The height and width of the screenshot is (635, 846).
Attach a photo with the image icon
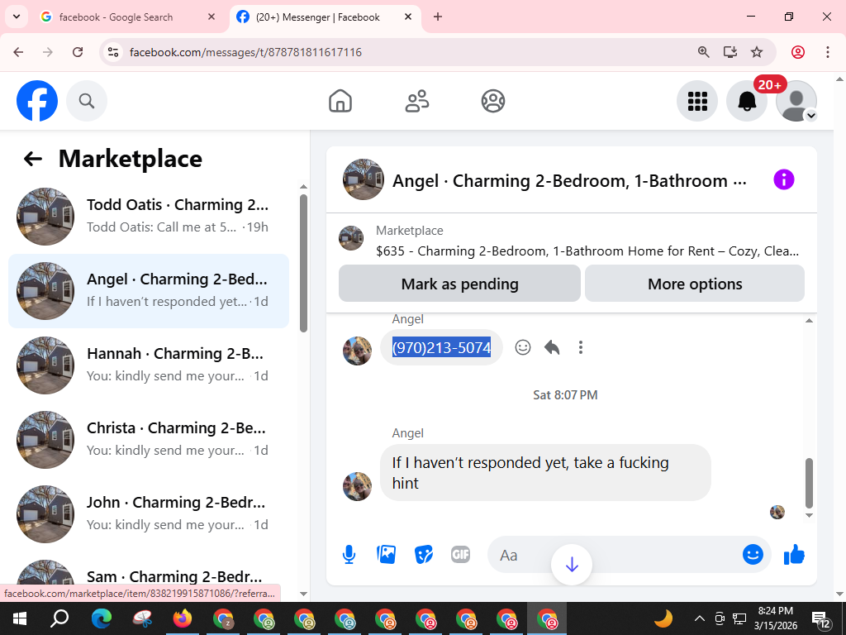[x=387, y=555]
